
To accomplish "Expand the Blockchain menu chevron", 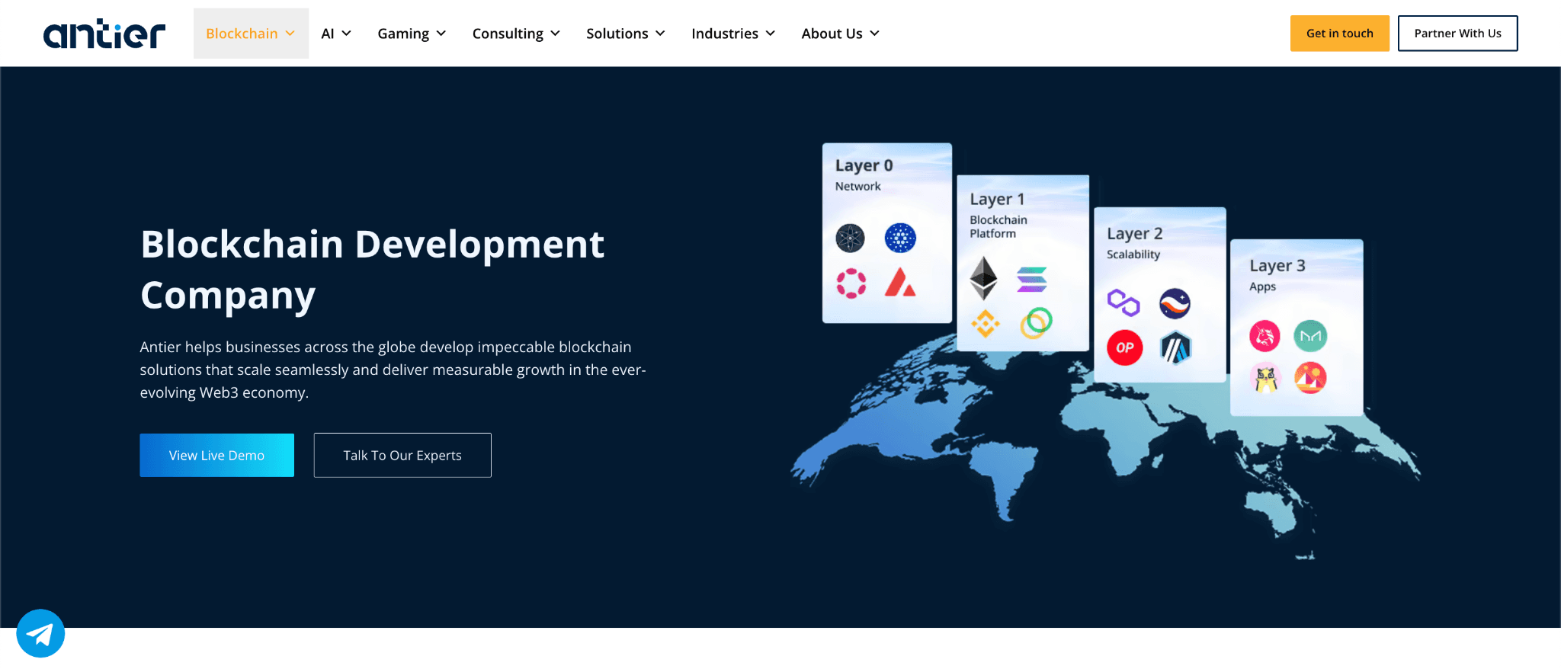I will point(290,34).
